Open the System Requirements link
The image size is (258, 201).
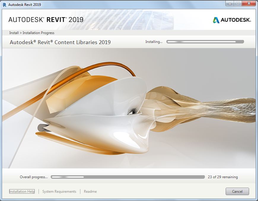pos(59,192)
